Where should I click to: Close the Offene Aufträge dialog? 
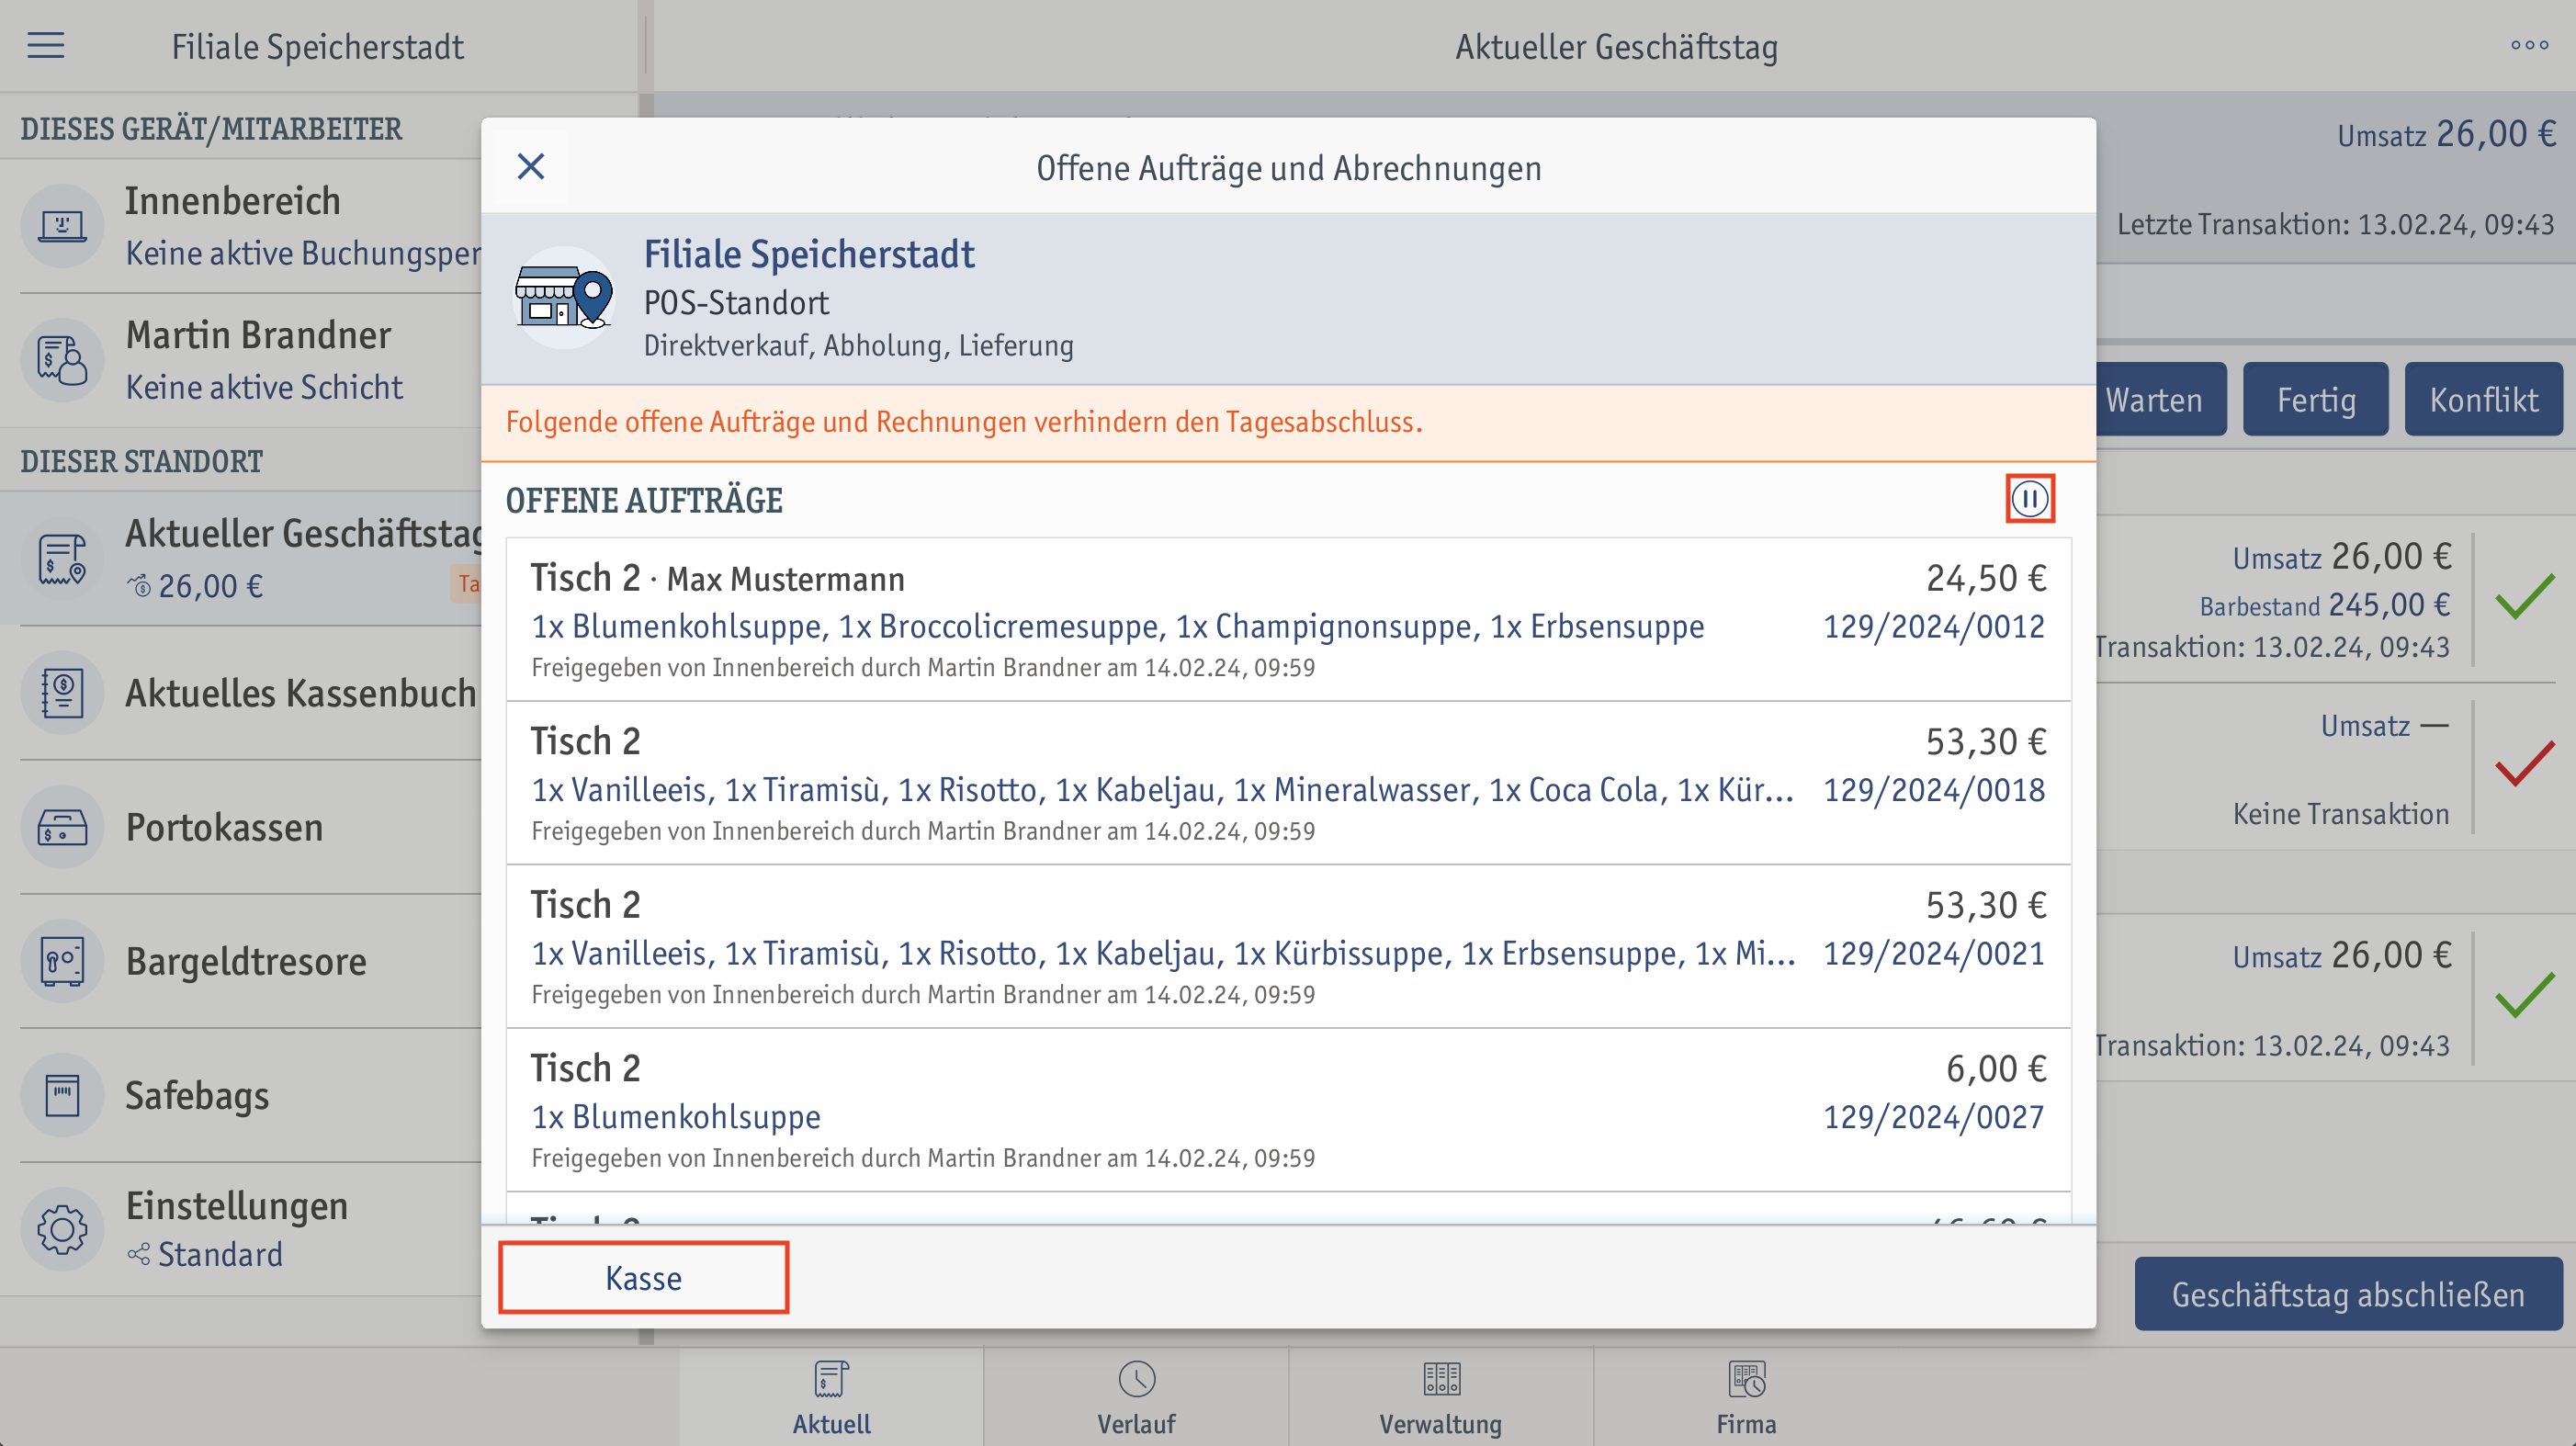point(531,167)
